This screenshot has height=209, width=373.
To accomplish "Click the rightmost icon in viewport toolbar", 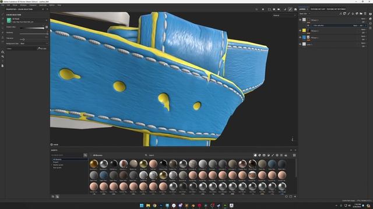I will click(295, 9).
